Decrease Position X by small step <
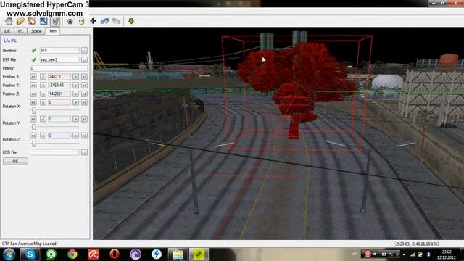 (x=43, y=77)
